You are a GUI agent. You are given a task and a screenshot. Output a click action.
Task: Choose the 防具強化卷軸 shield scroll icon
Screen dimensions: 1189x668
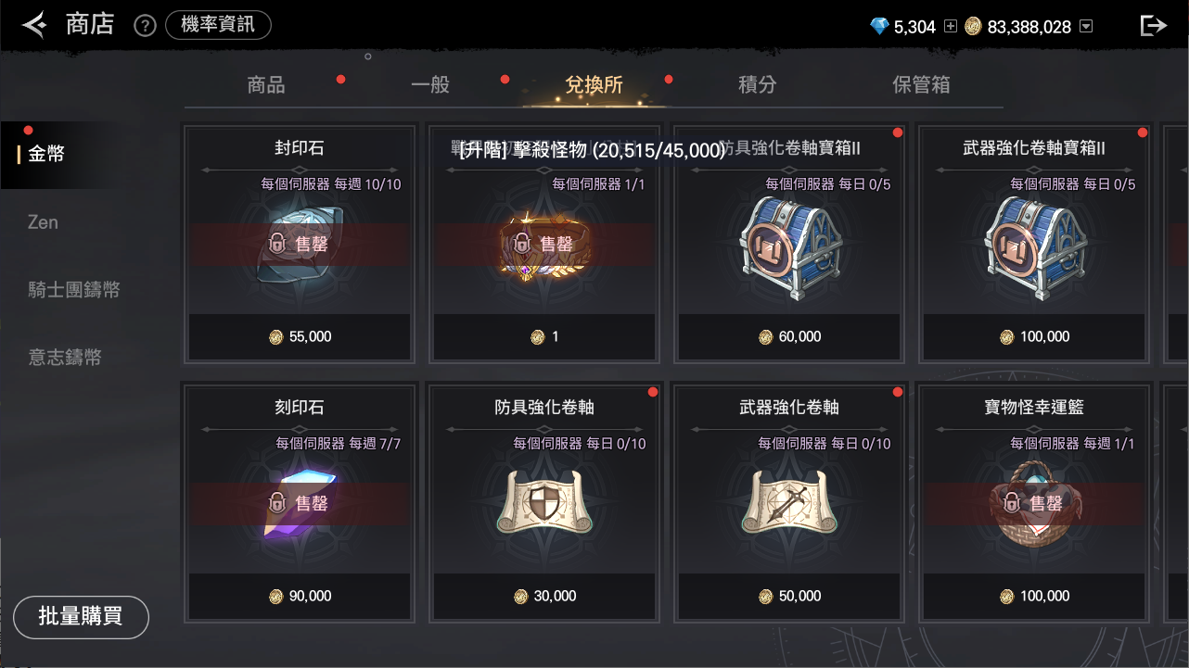(544, 503)
